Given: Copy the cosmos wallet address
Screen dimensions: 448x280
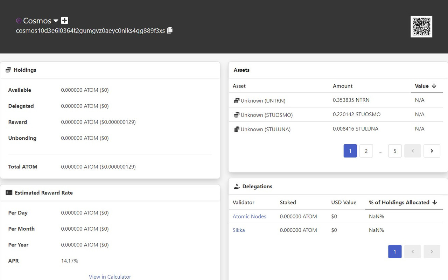Looking at the screenshot, I should tap(170, 30).
